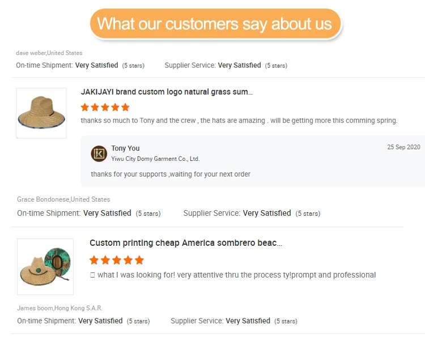Click Tony You's company logo avatar
The height and width of the screenshot is (337, 425).
click(x=99, y=153)
